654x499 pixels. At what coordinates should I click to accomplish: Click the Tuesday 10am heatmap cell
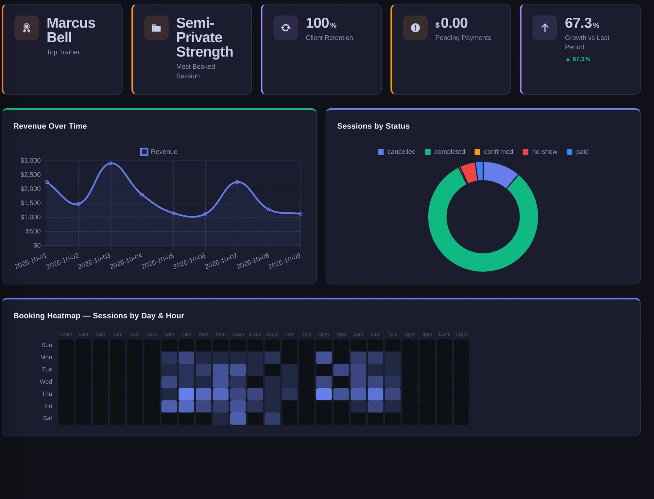click(238, 370)
